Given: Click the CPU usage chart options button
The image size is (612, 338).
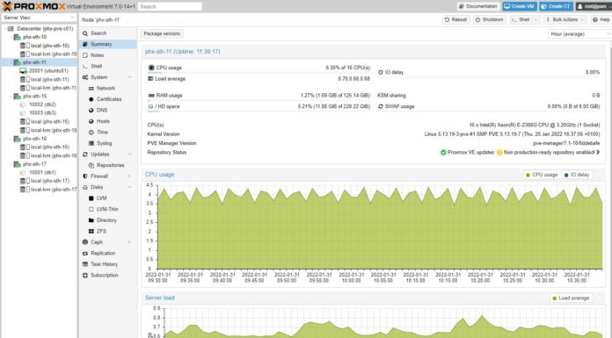Looking at the screenshot, I should [x=600, y=175].
